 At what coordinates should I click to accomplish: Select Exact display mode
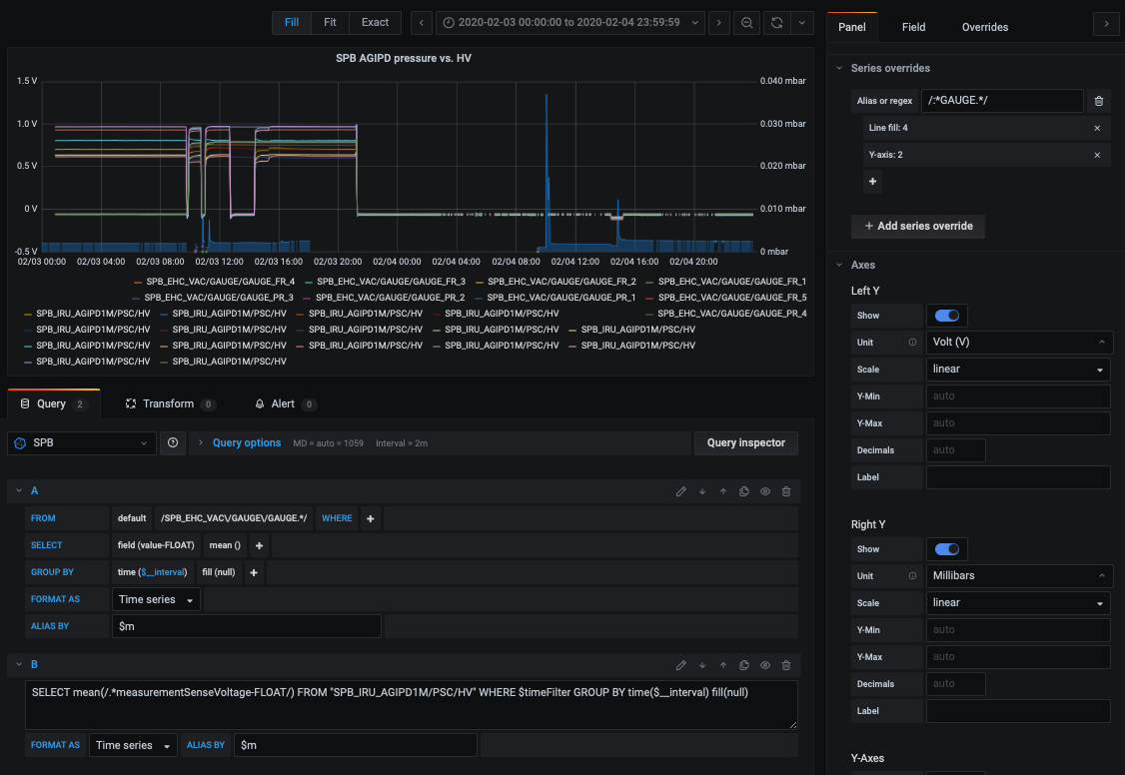coord(375,22)
